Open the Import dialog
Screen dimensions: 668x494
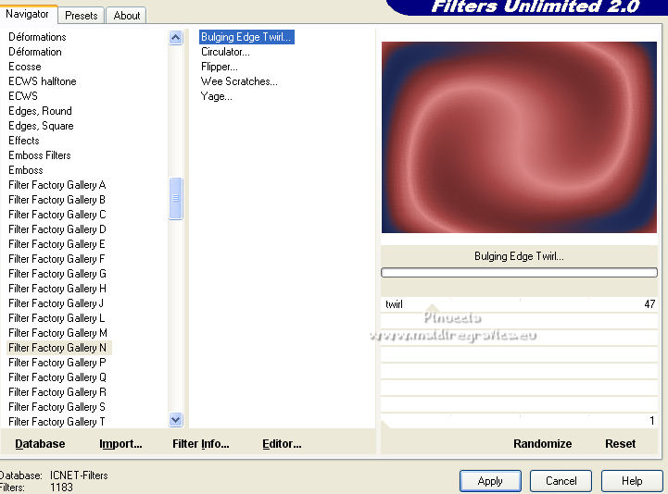tap(120, 444)
